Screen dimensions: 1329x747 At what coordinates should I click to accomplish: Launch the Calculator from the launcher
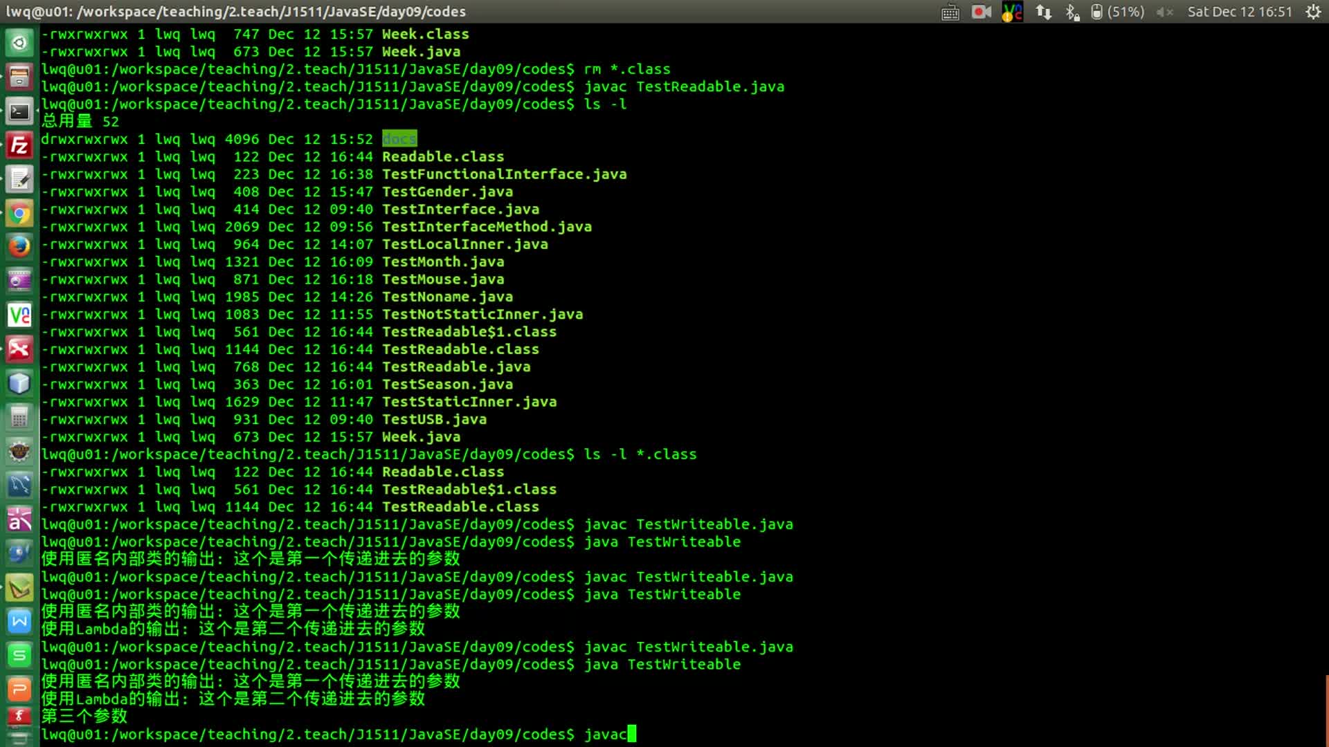(19, 416)
